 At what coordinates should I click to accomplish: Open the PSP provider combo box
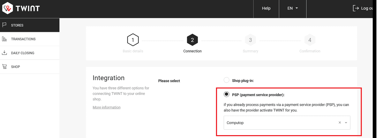[281, 123]
